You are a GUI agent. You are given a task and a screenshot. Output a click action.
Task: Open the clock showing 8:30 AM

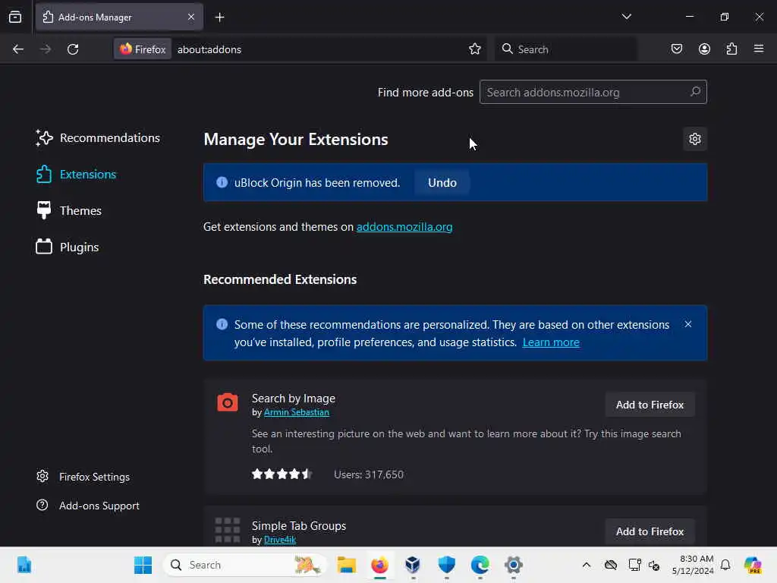692,565
